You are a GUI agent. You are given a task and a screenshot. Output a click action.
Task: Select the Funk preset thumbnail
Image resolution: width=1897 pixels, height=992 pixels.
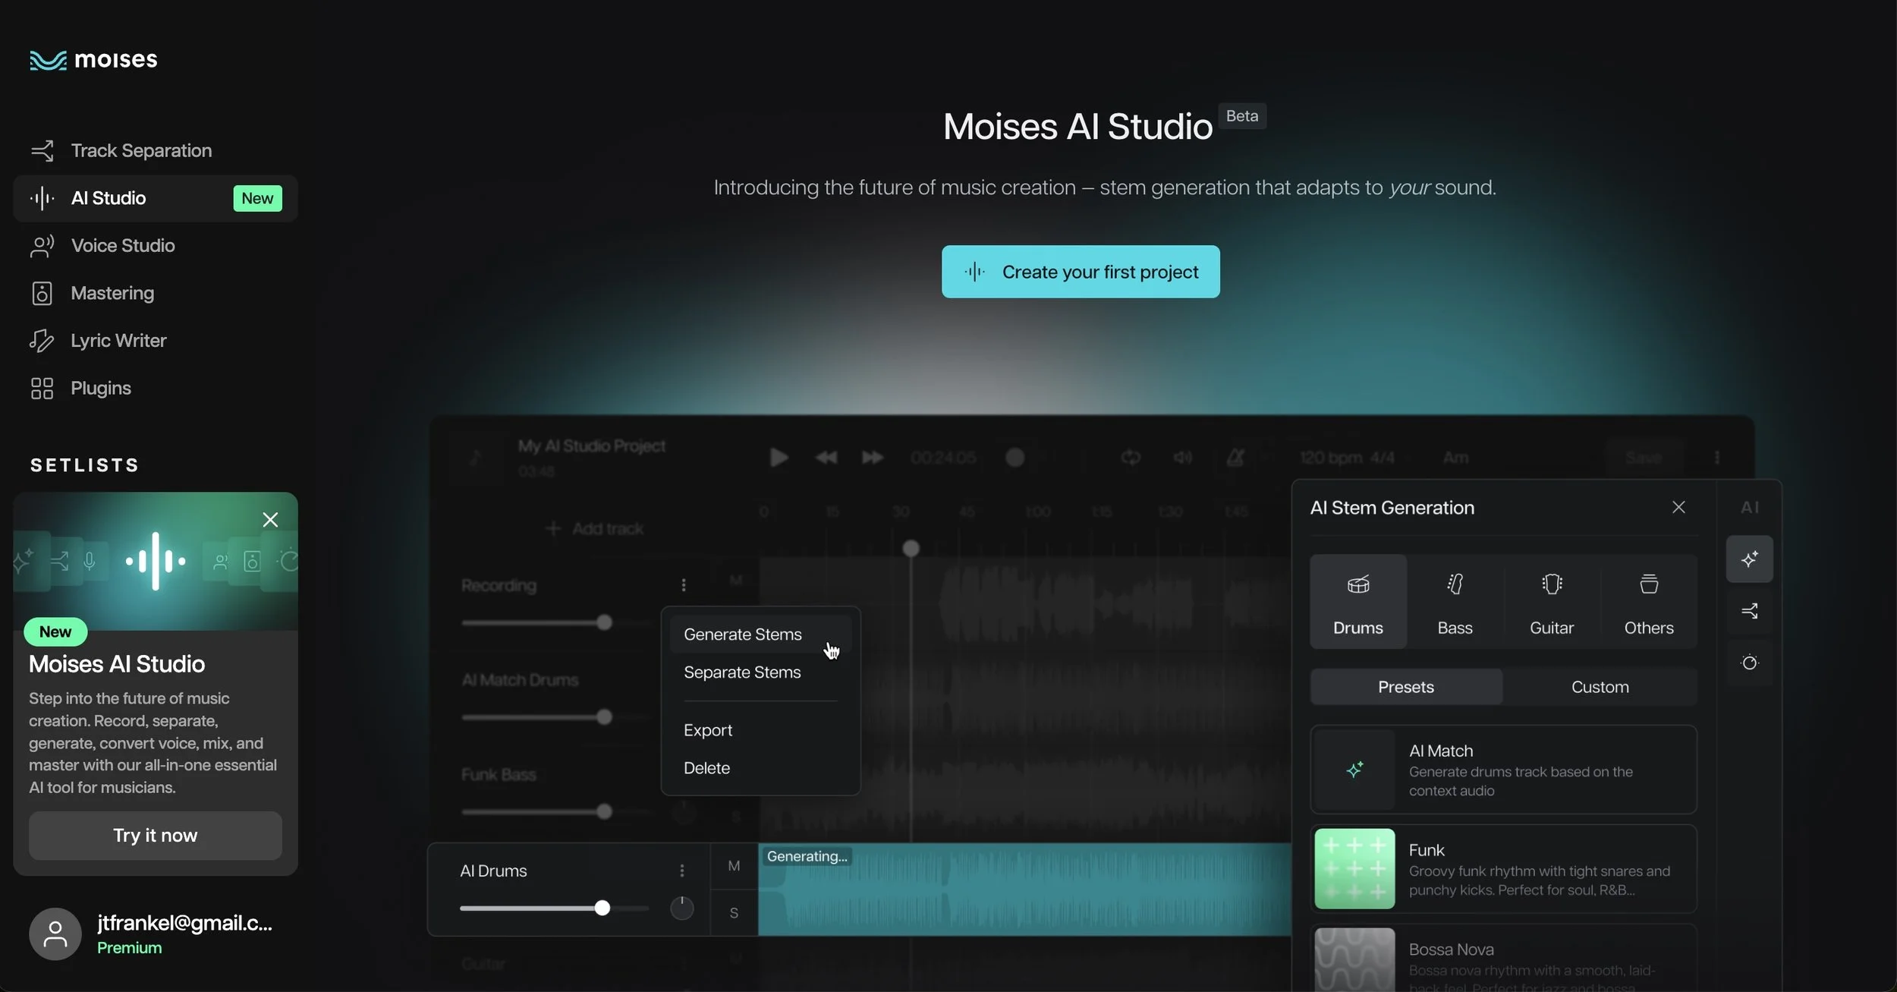(x=1354, y=869)
